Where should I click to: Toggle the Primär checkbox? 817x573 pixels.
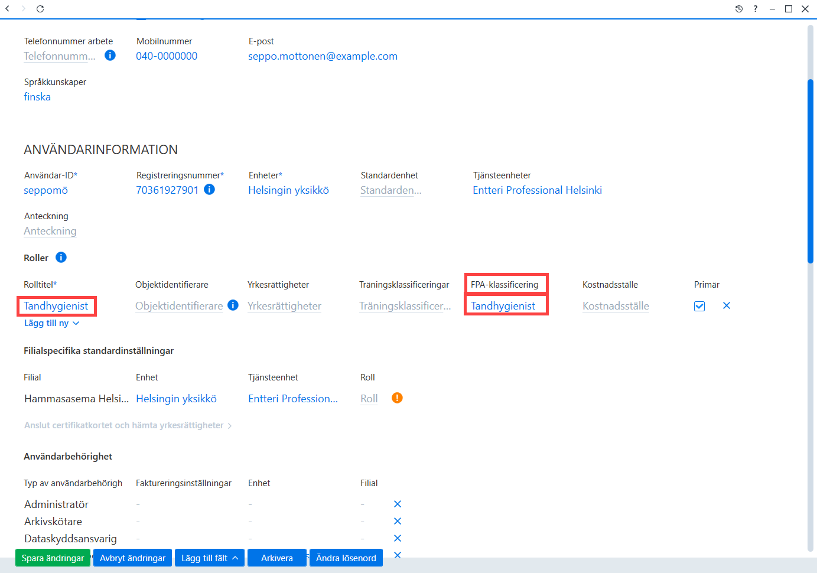699,306
